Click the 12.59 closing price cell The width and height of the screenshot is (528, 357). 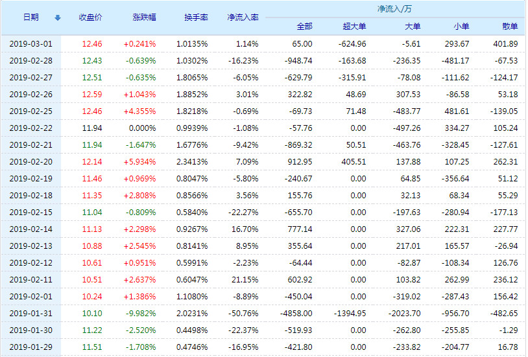point(92,95)
